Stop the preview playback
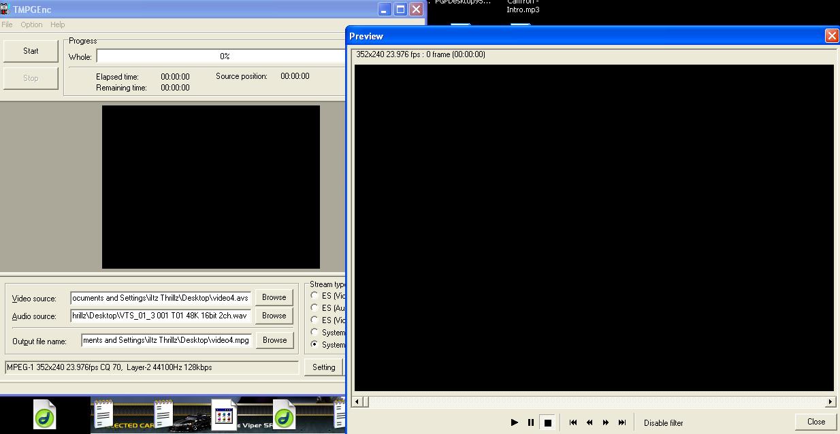The width and height of the screenshot is (840, 434). coord(547,422)
